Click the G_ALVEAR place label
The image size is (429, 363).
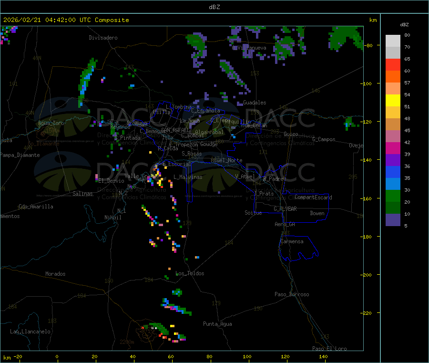click(x=285, y=209)
